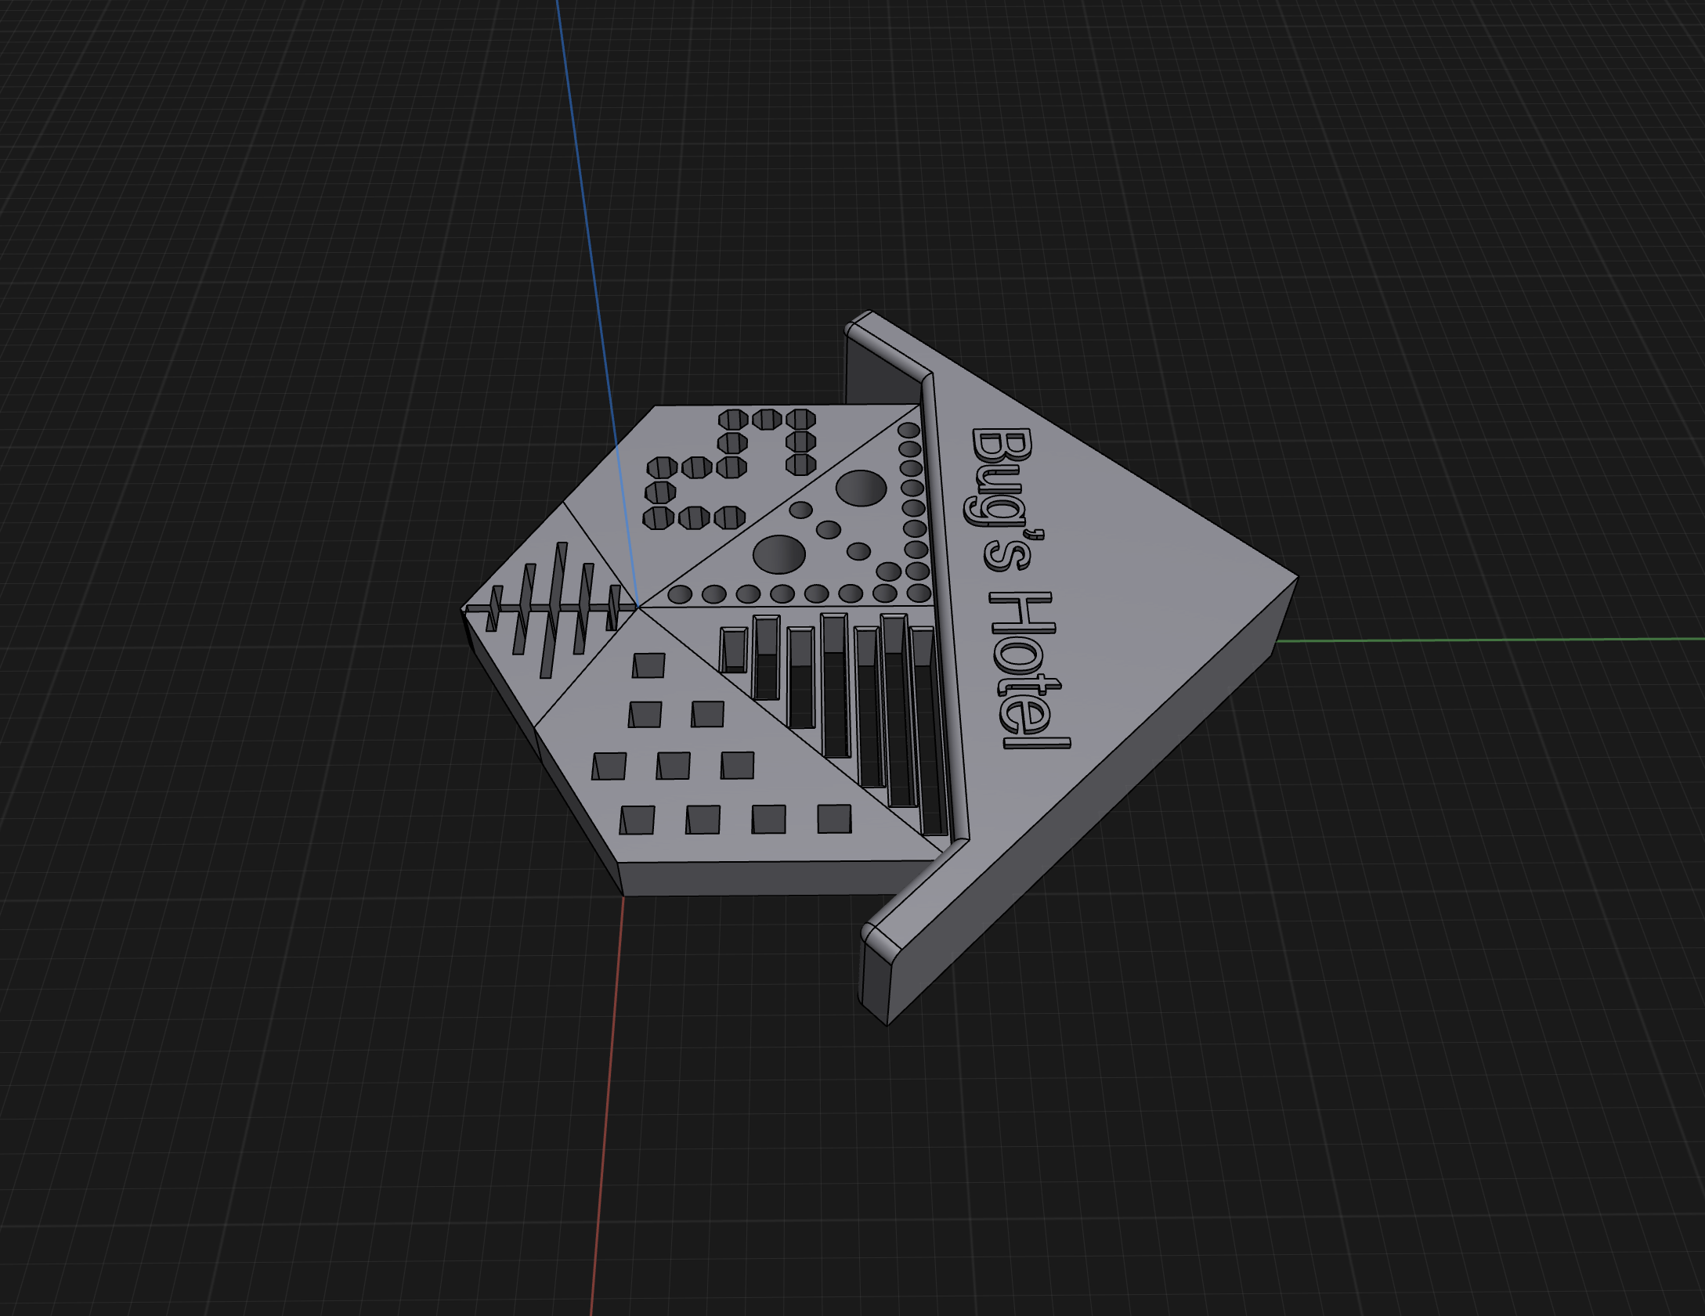Viewport: 1705px width, 1316px height.
Task: Select the "Bug's Hotel" engraved text on model
Action: pyautogui.click(x=1020, y=589)
